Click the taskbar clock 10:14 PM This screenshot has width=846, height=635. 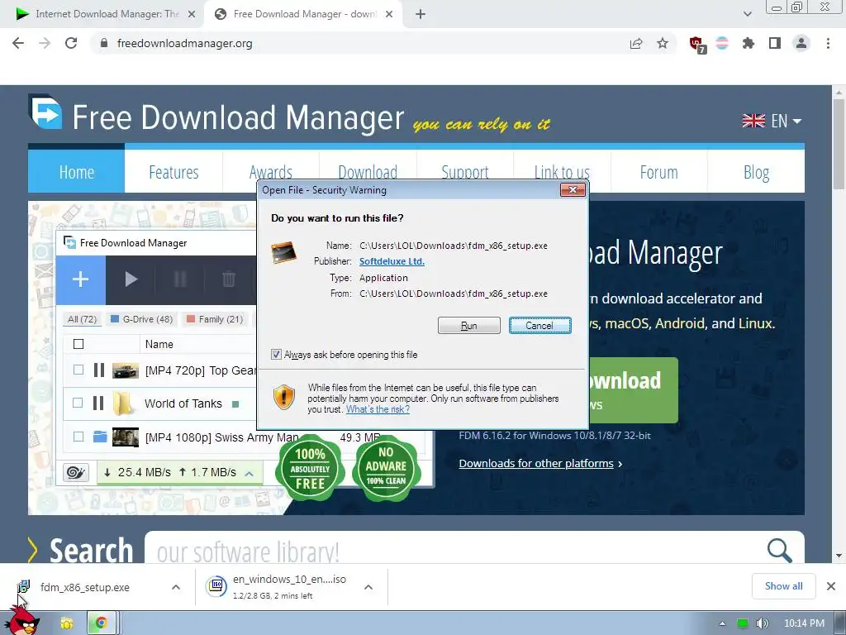pyautogui.click(x=804, y=623)
